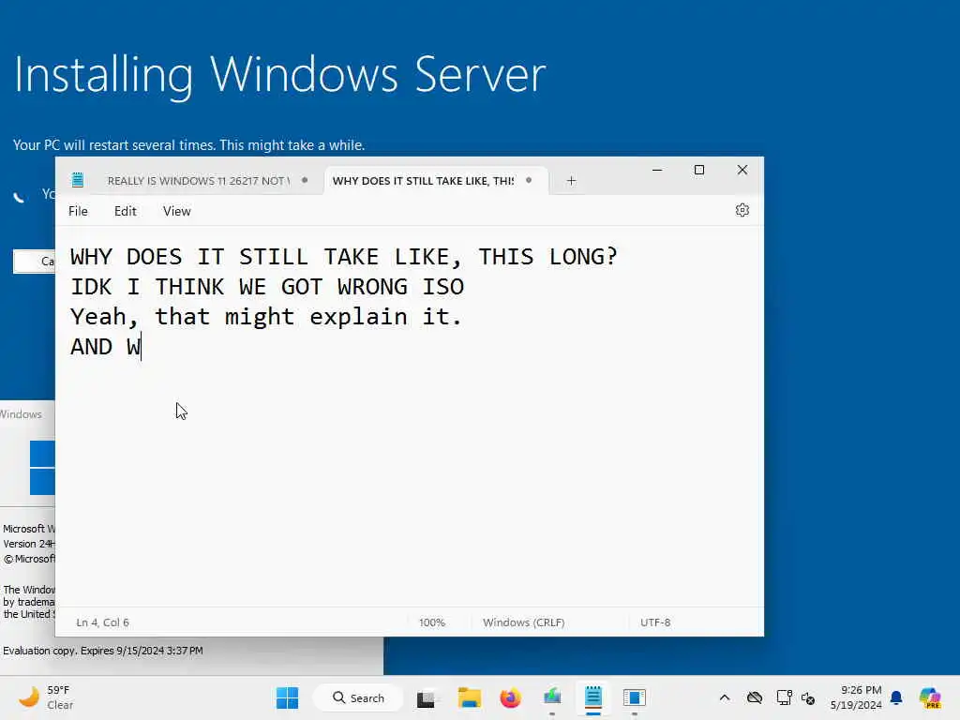Open the Windows Start menu
Screen dimensions: 960x720
(287, 697)
